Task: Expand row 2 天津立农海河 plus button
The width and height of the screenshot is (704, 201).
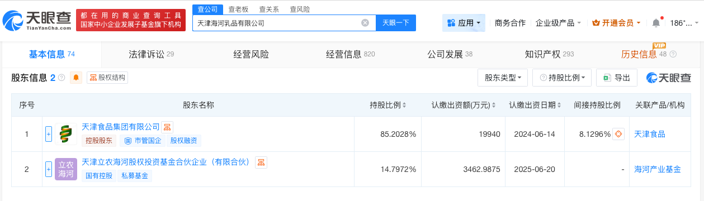Action: pos(49,169)
